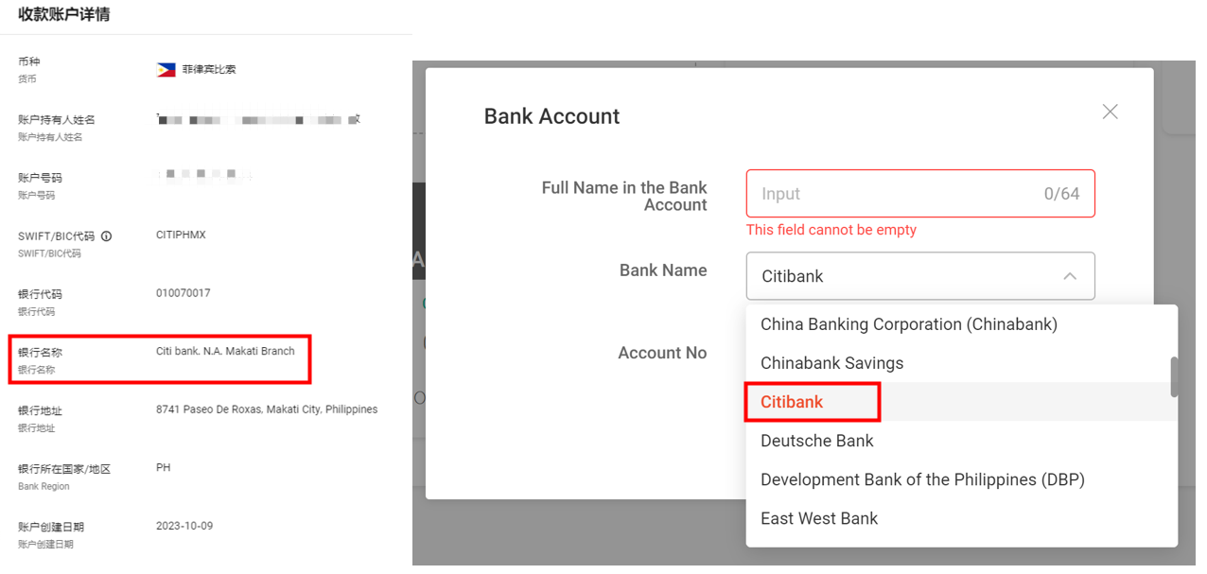Click the Paseo De Roxas bank address
The width and height of the screenshot is (1207, 574).
(x=267, y=409)
